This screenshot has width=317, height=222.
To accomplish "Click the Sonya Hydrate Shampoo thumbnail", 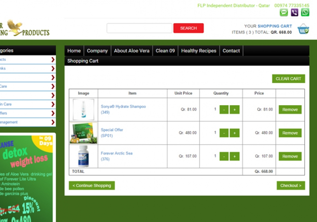I will coord(83,109).
